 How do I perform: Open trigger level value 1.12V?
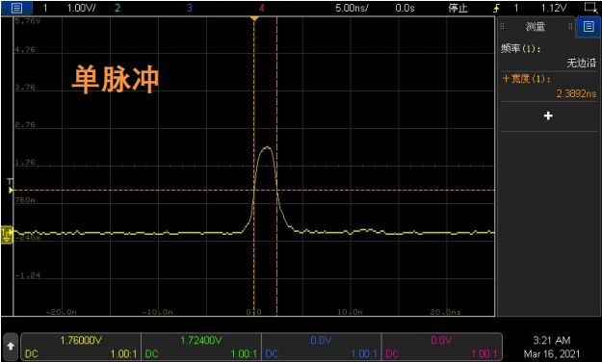click(554, 8)
